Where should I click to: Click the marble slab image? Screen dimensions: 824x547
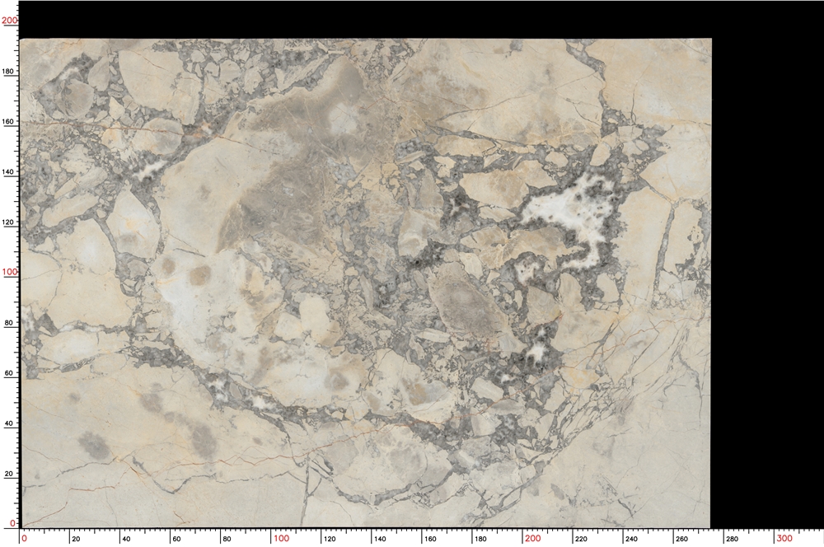[366, 283]
